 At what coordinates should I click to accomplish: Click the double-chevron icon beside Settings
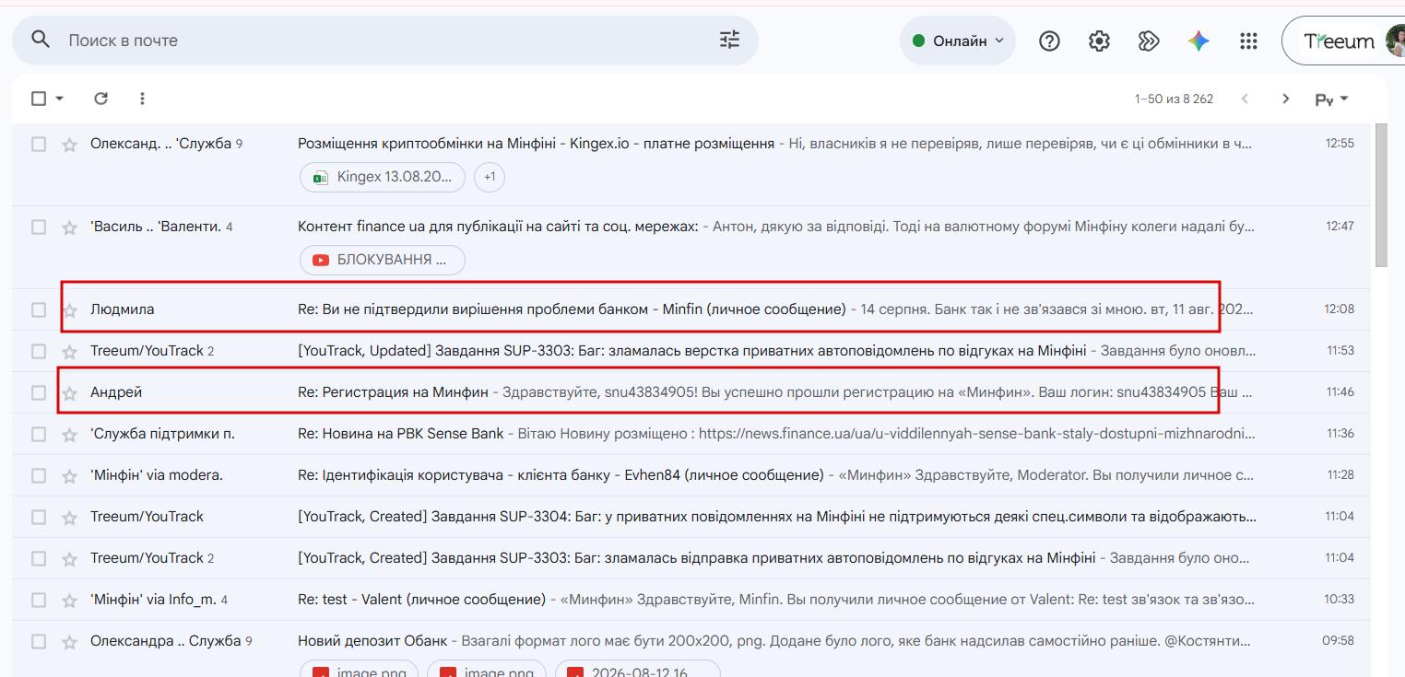[1149, 41]
